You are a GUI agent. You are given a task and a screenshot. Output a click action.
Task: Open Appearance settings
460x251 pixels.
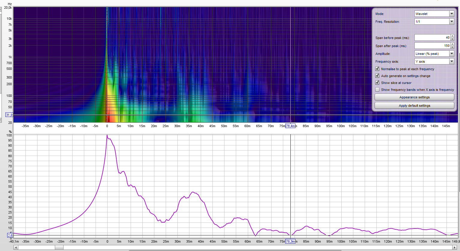pos(414,97)
